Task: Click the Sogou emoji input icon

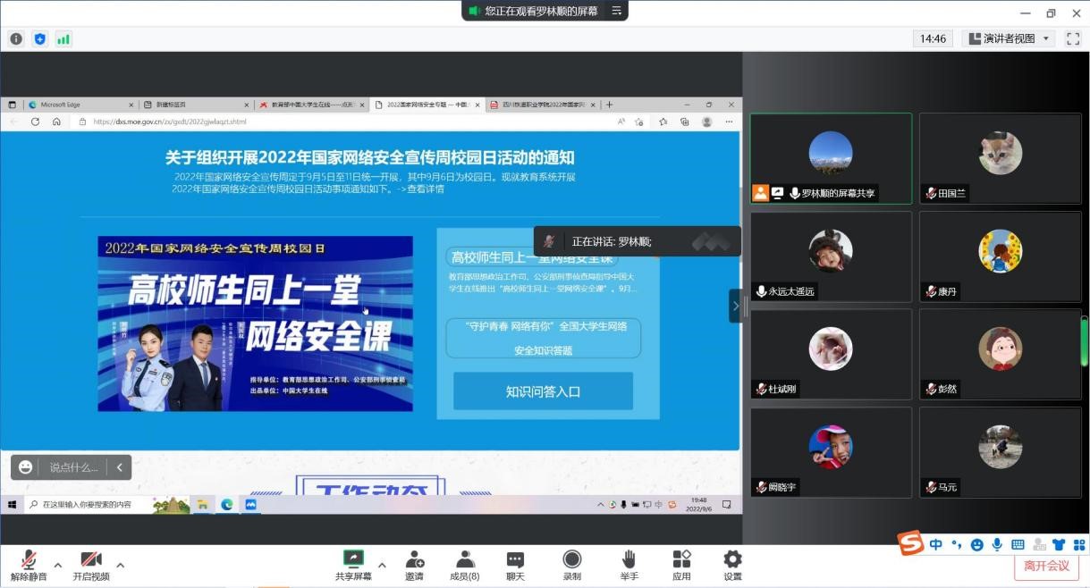Action: click(x=976, y=544)
